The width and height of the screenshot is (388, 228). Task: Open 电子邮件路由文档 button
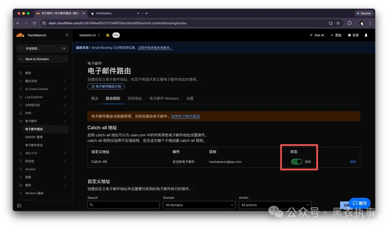(106, 87)
